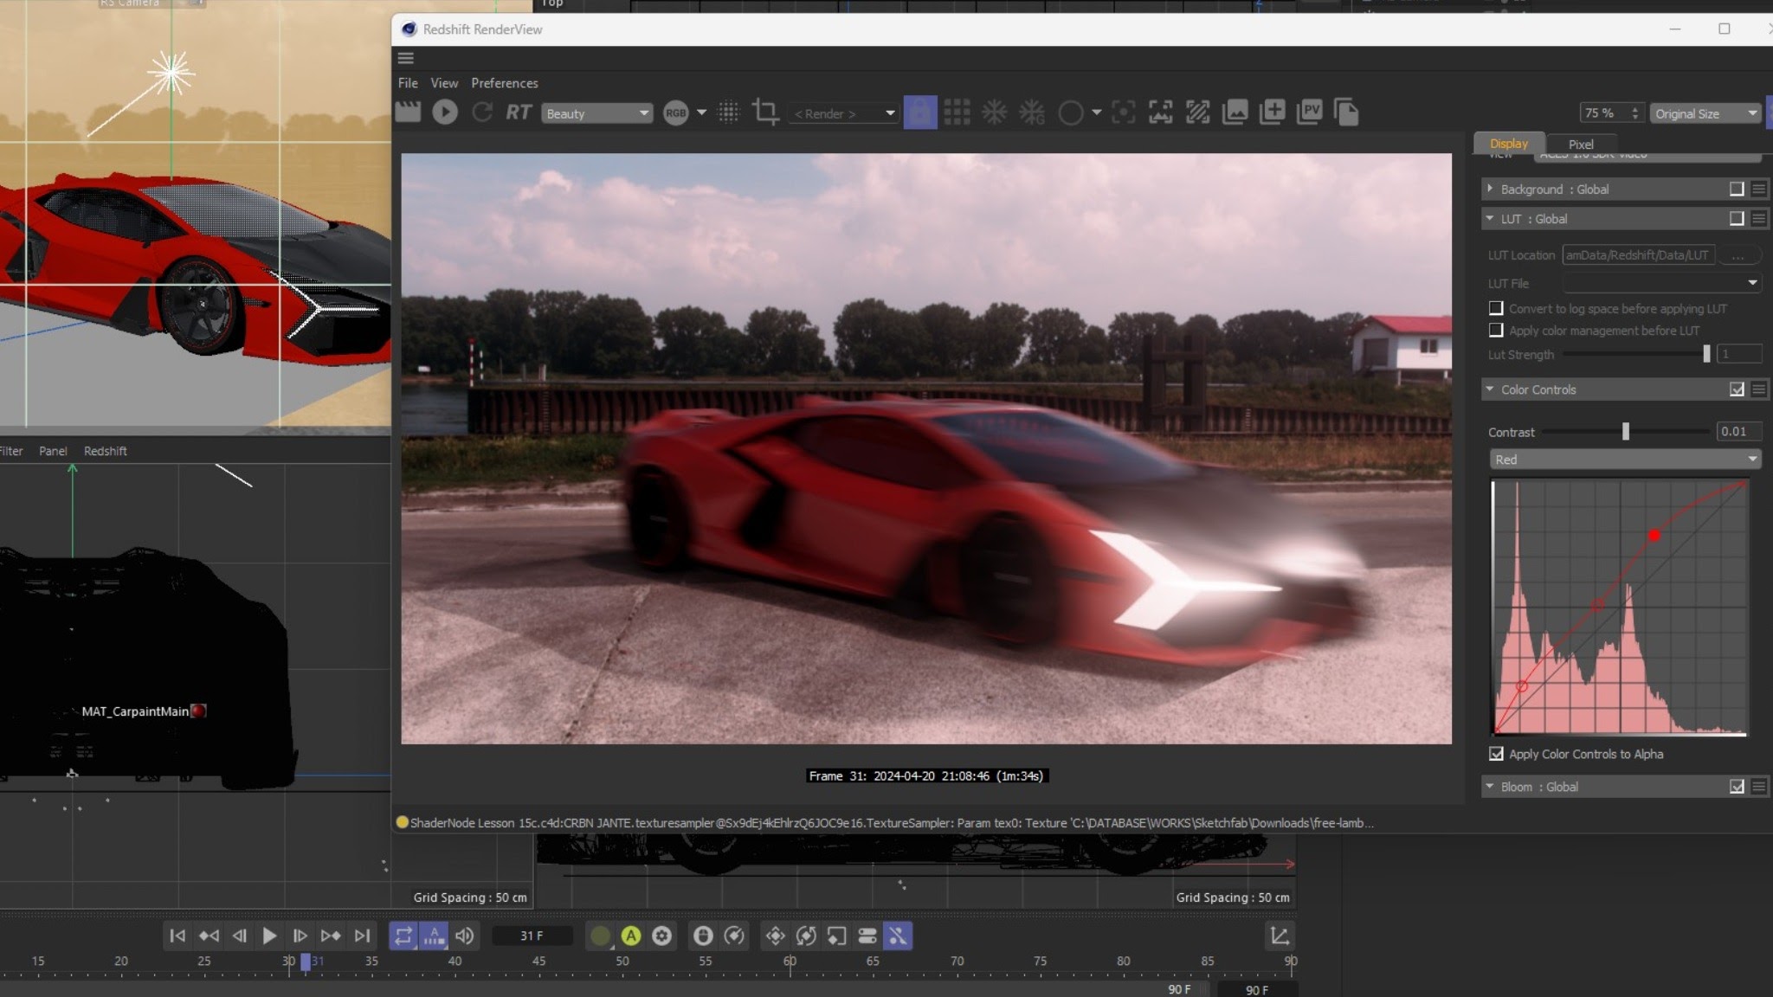Enable Apply color management before LUT
The width and height of the screenshot is (1773, 997).
pos(1496,331)
